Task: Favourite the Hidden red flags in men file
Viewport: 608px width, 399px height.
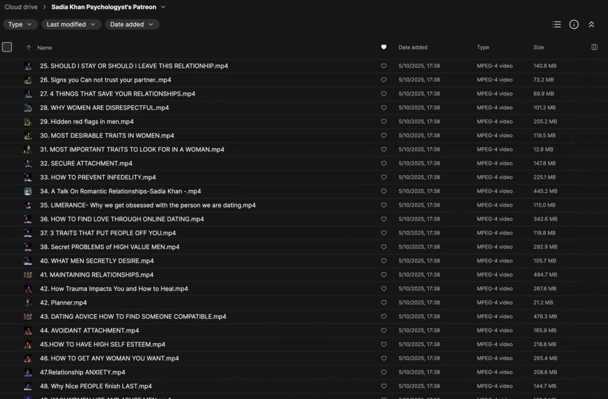Action: pos(384,122)
